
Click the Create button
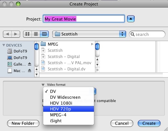149,123
